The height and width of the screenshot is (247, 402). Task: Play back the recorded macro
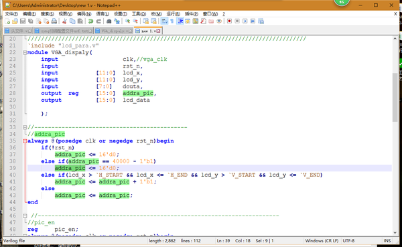(245, 21)
